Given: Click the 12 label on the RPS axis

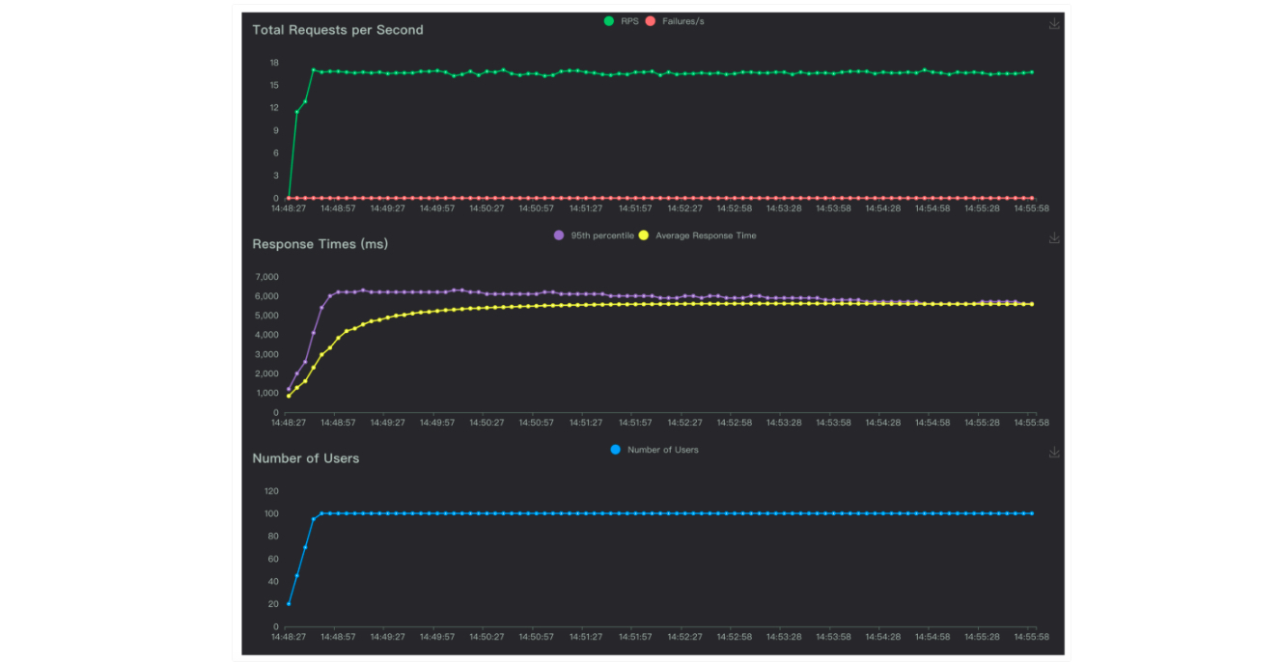Looking at the screenshot, I should [274, 108].
